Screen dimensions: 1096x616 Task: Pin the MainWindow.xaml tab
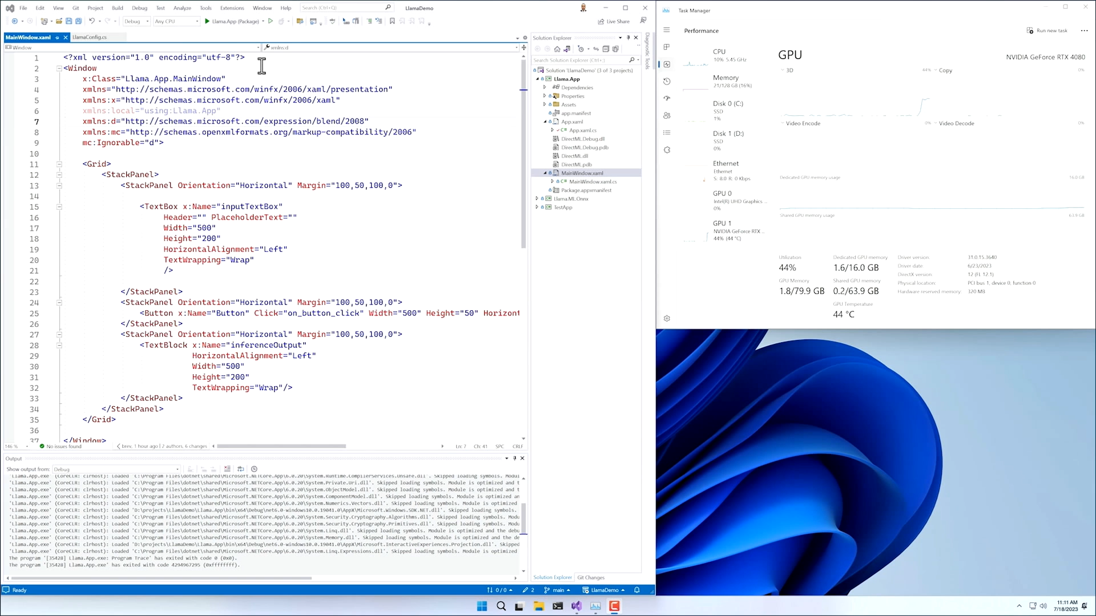coord(57,37)
